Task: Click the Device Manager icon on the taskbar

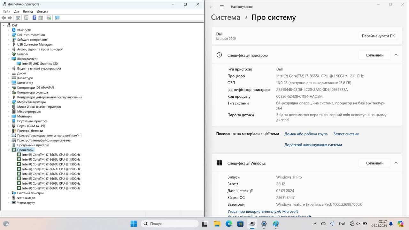Action: 252,224
